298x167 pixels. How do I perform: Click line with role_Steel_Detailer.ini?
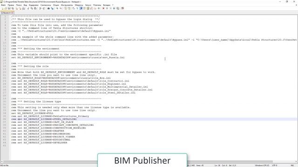(74, 93)
